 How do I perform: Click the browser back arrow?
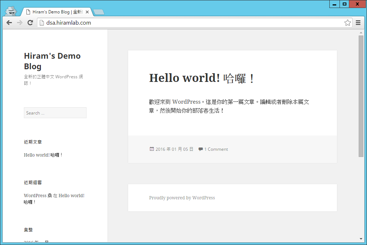(x=9, y=23)
